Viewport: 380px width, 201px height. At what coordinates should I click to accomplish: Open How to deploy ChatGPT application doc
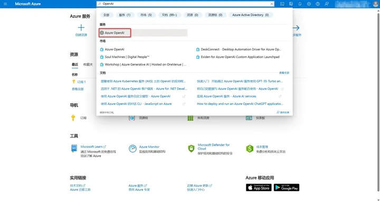[240, 104]
